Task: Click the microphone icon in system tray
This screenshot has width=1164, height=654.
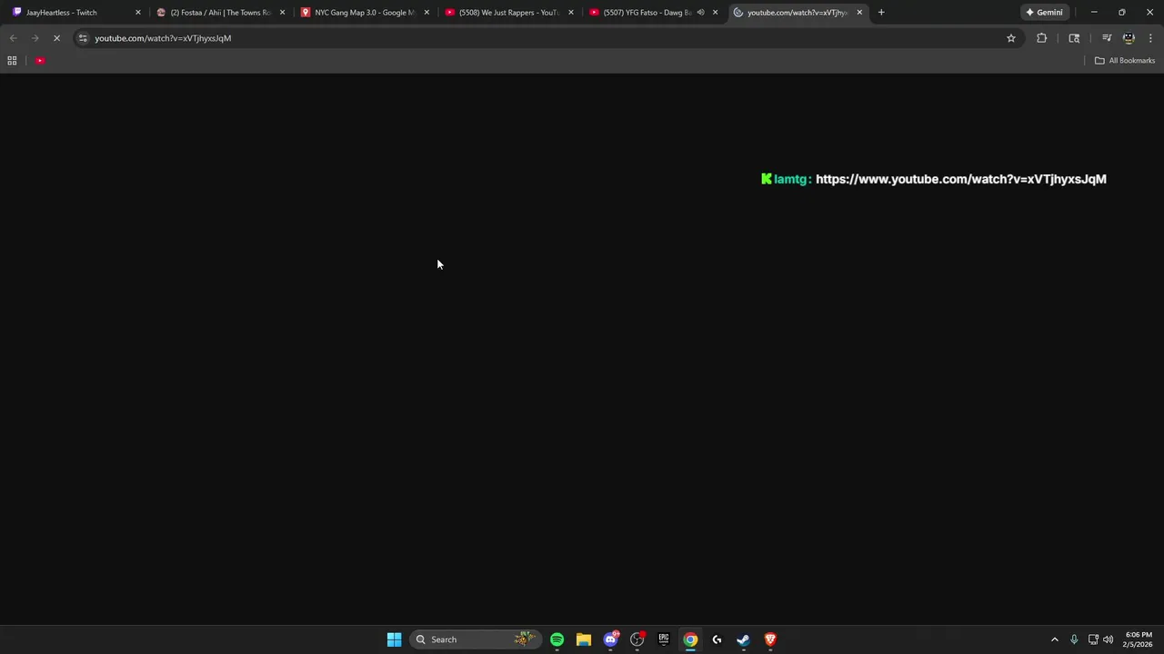Action: coord(1074,639)
